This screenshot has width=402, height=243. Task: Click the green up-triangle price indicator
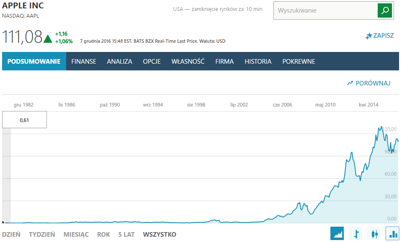tap(48, 39)
